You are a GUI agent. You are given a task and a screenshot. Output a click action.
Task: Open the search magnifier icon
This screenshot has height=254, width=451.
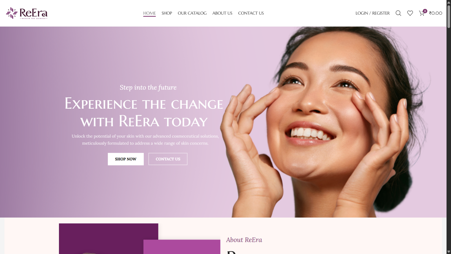(398, 13)
